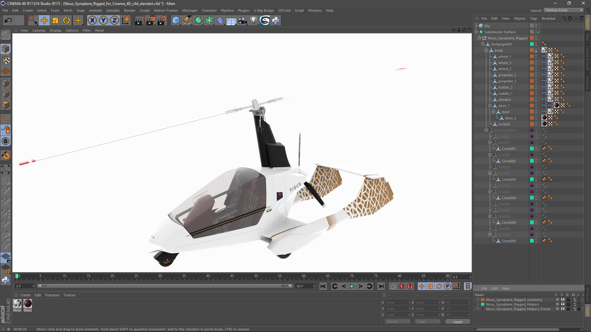Select the Scale tool (Y axis)
This screenshot has width=591, height=332.
(103, 20)
